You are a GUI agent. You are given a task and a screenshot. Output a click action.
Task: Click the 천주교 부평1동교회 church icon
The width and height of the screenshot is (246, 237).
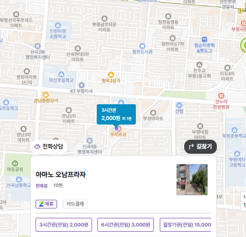[x=199, y=65]
